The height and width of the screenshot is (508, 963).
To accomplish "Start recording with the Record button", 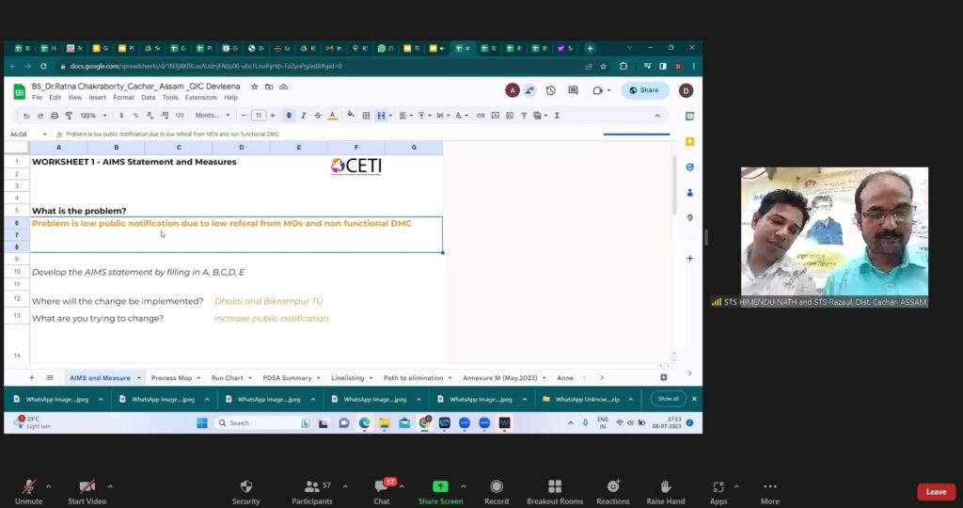I will 496,486.
